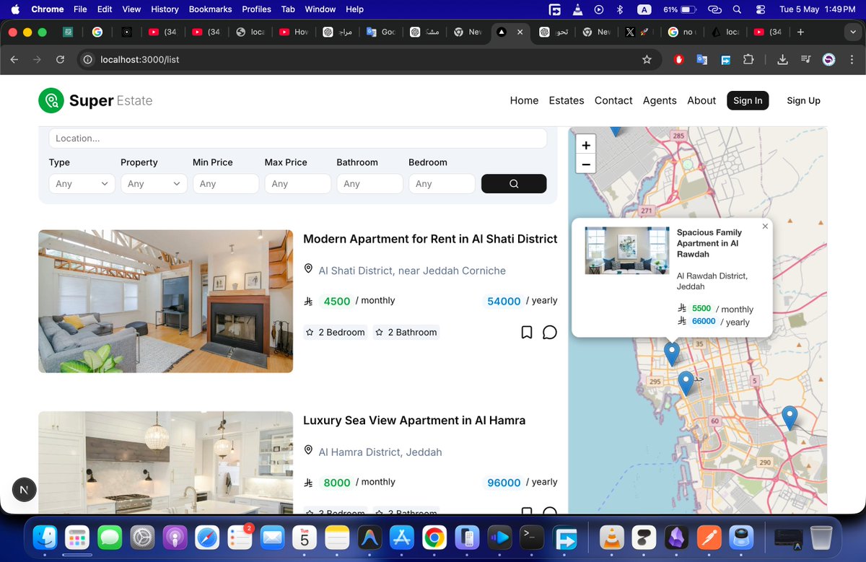Open Safari from the Dock
This screenshot has height=562, width=866.
(206, 537)
